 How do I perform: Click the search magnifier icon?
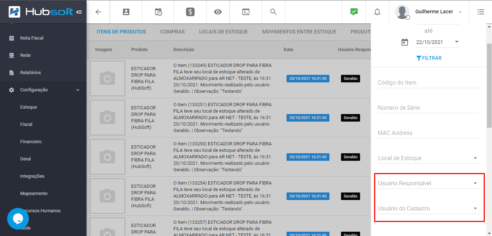274,12
